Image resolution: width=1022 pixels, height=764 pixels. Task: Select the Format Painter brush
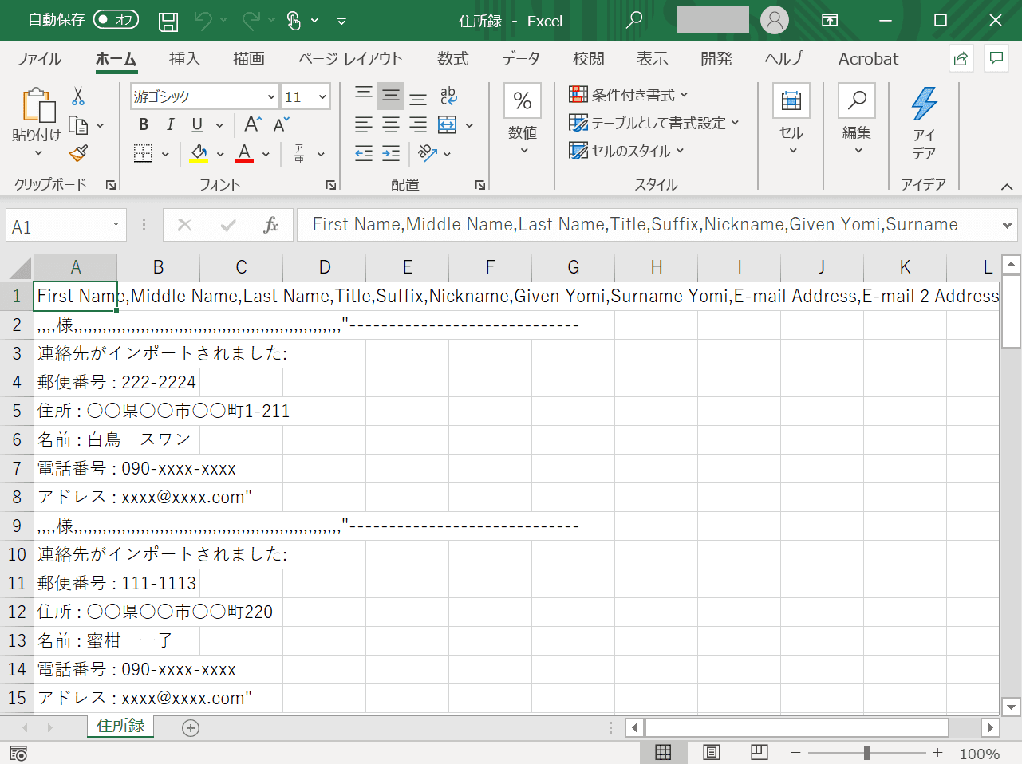click(x=78, y=153)
